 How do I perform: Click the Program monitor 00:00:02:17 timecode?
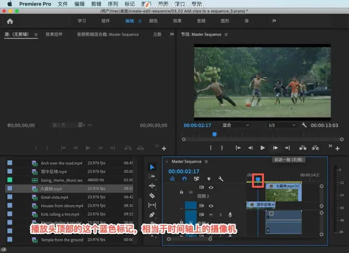click(197, 125)
